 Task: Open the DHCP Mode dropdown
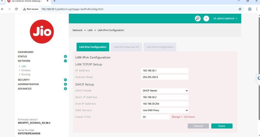pyautogui.click(x=165, y=91)
